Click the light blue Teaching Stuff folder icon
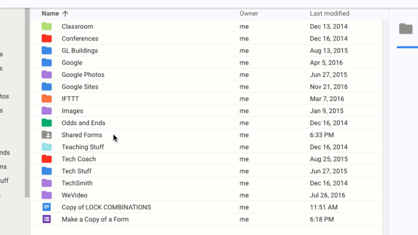The width and height of the screenshot is (418, 235). coord(47,147)
